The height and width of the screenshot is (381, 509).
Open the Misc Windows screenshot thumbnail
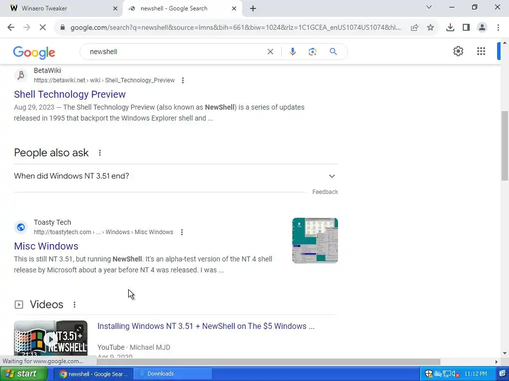(x=315, y=241)
